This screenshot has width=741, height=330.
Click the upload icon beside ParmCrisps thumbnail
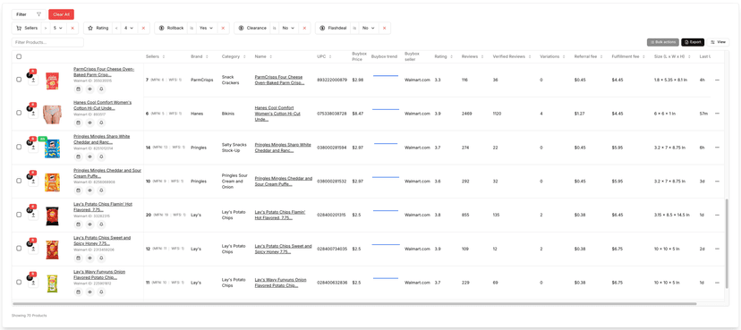pos(33,80)
